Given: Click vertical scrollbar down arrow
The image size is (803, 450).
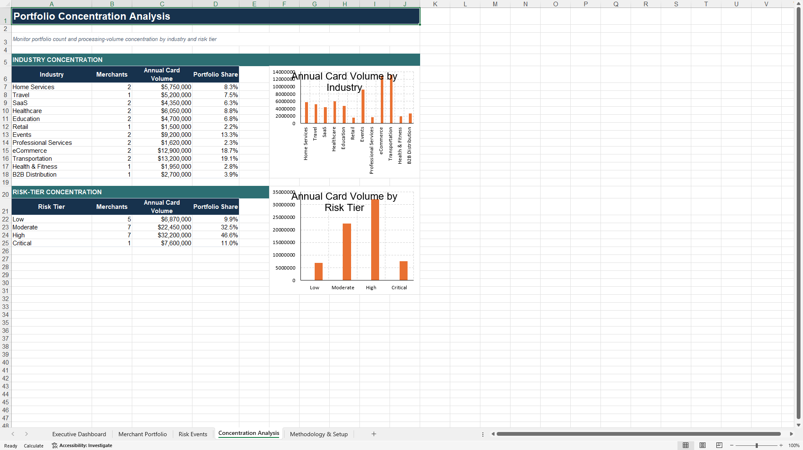Looking at the screenshot, I should (x=798, y=425).
